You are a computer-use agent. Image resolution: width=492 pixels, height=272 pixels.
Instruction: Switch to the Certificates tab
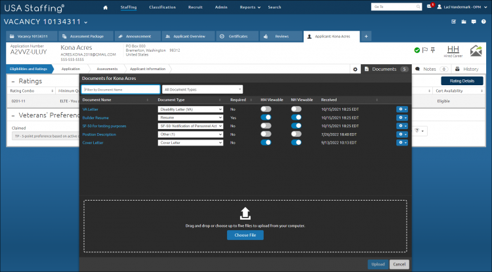pos(237,36)
